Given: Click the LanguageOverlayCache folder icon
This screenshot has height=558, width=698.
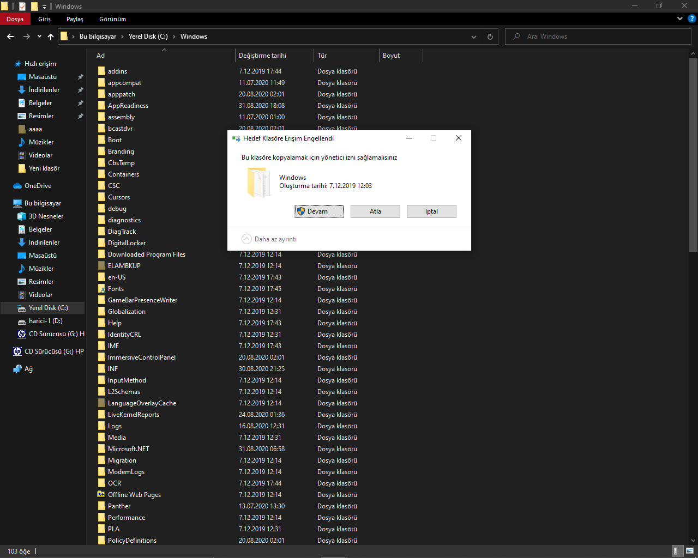Looking at the screenshot, I should pyautogui.click(x=101, y=403).
